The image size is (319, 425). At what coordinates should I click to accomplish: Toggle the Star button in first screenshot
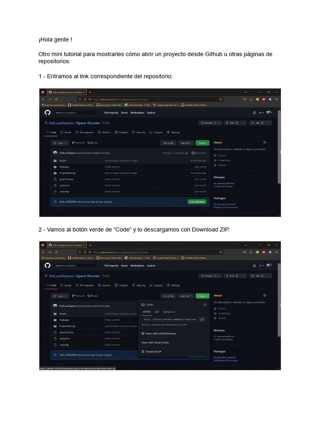(x=258, y=123)
